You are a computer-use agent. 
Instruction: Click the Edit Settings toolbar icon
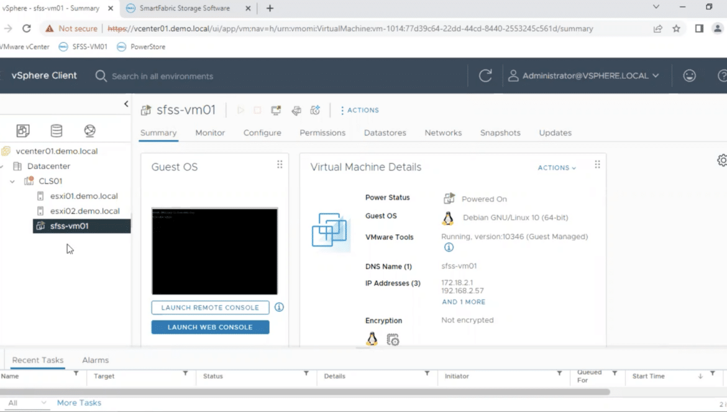296,110
